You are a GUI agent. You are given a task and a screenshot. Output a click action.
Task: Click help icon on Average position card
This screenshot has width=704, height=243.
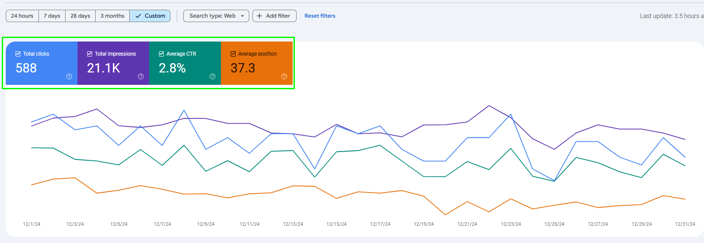point(284,76)
